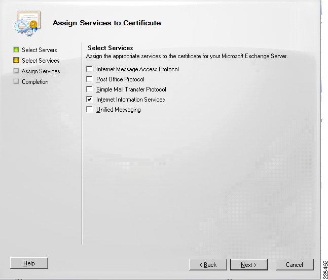Tick Simple Mail Transfer Protocol checkbox

tap(89, 89)
